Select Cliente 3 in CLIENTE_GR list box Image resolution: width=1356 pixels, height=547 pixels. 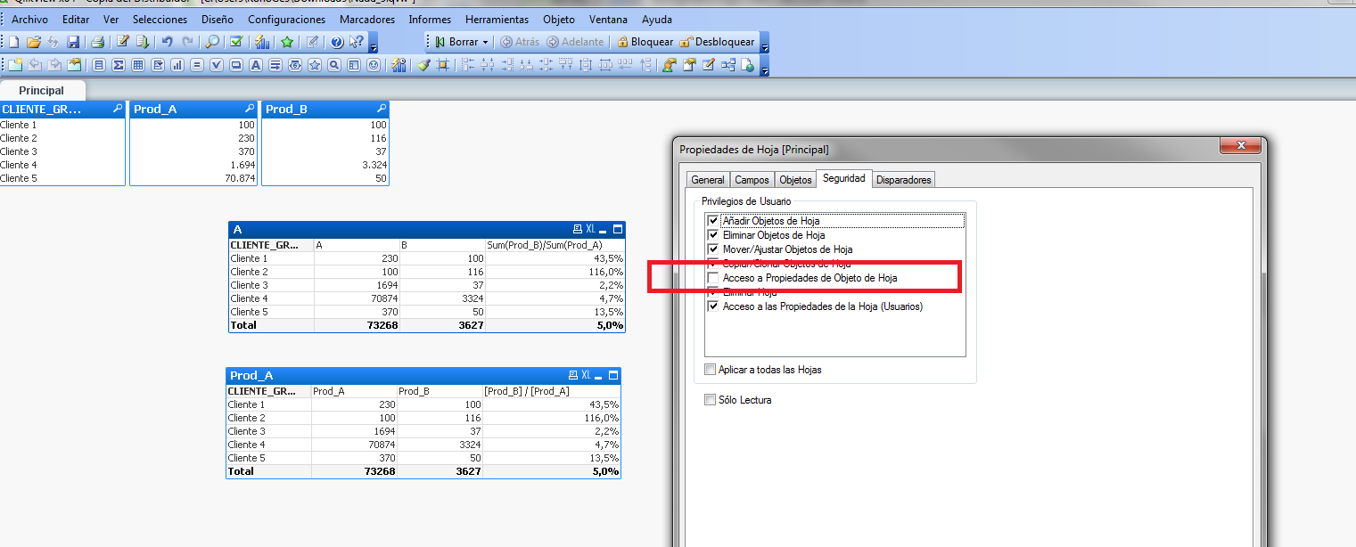pyautogui.click(x=62, y=151)
